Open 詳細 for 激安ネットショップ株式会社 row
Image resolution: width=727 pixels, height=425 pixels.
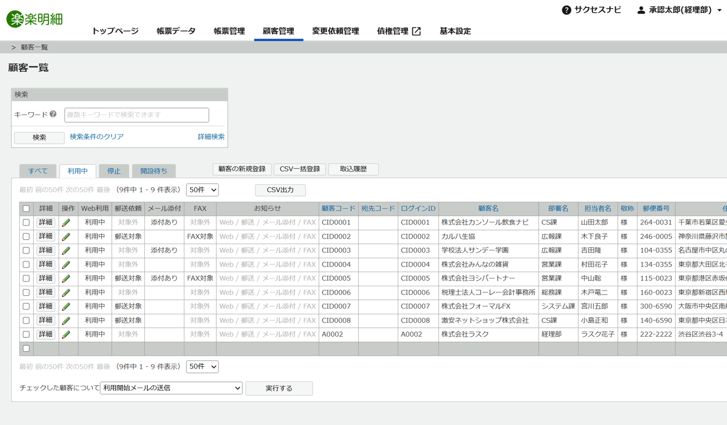click(x=46, y=321)
